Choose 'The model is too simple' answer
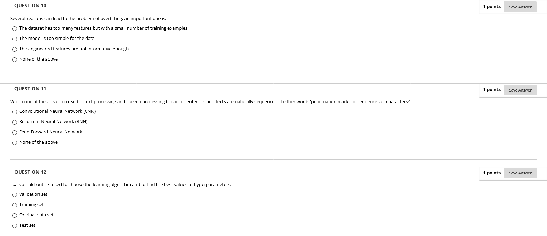Image resolution: width=547 pixels, height=236 pixels. coord(14,39)
